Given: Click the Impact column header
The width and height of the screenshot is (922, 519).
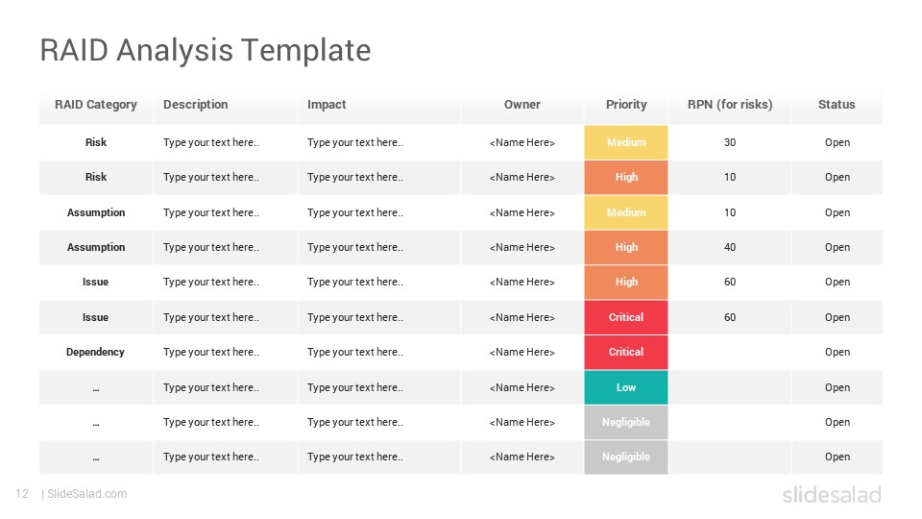Looking at the screenshot, I should [327, 105].
